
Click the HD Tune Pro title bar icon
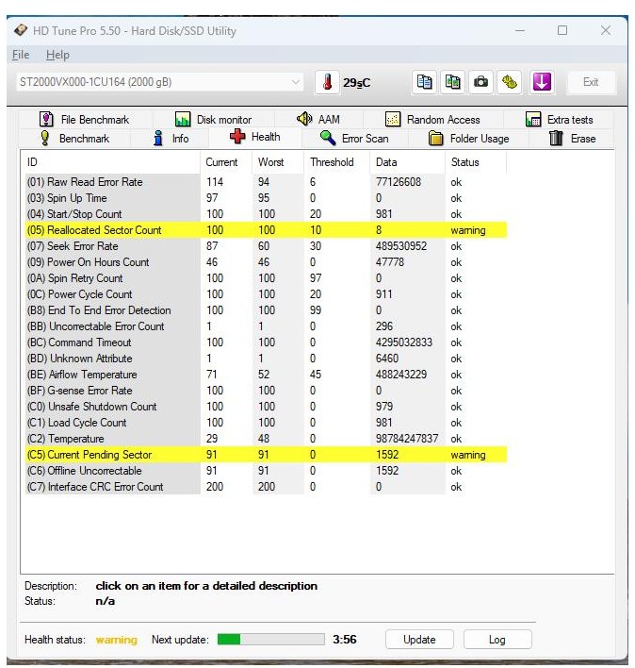[21, 30]
